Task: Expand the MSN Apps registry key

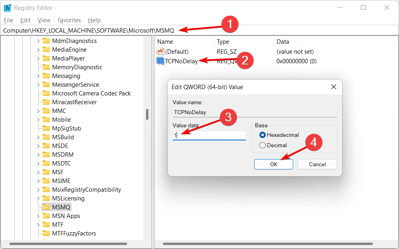Action: click(38, 216)
